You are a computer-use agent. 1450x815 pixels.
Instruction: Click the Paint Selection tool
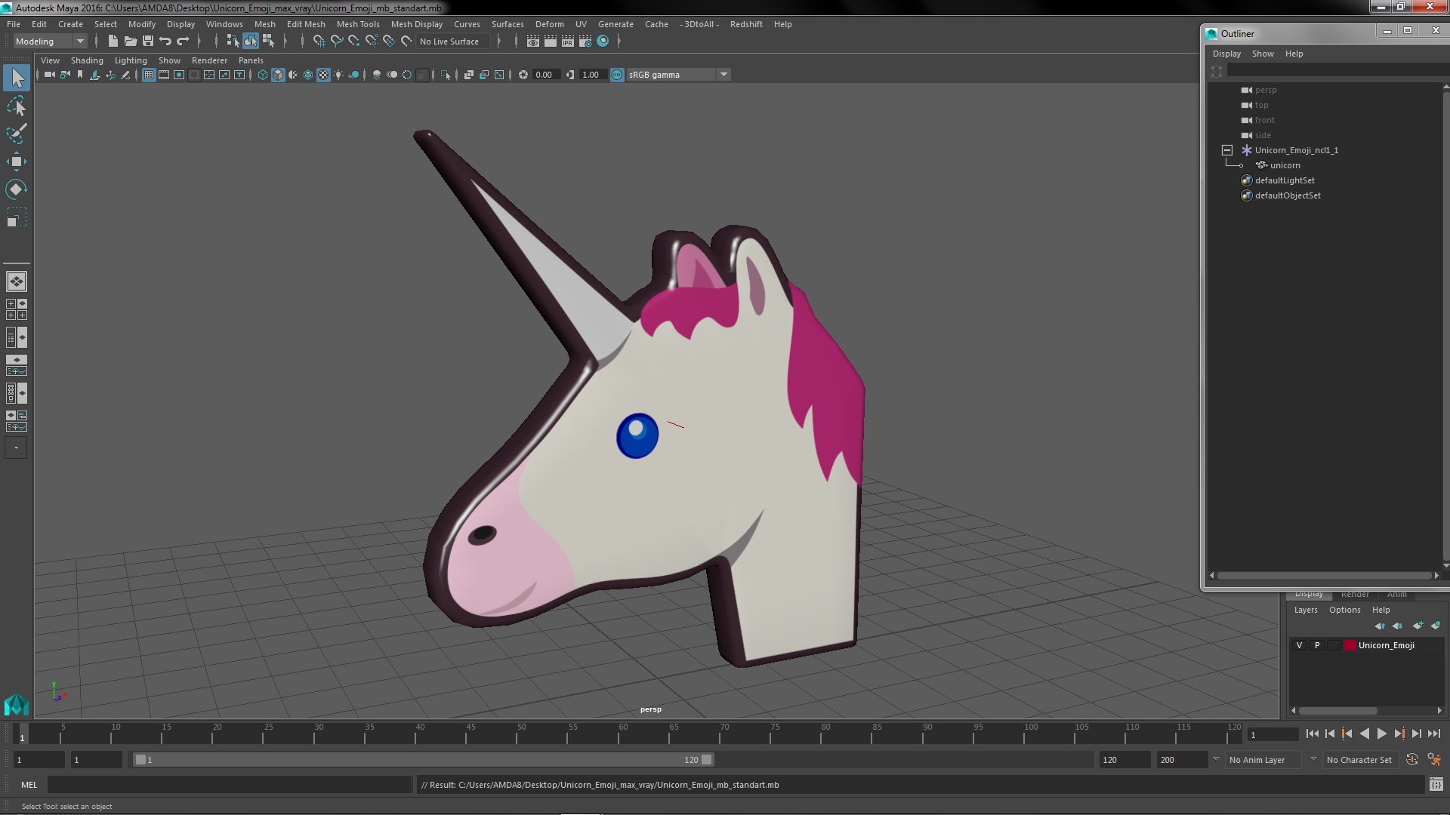(x=16, y=134)
